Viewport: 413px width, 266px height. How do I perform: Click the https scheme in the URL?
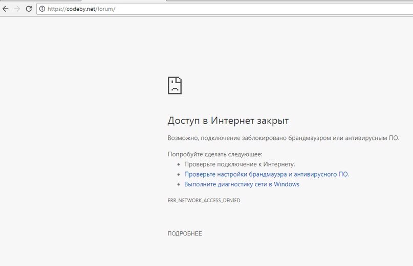56,9
